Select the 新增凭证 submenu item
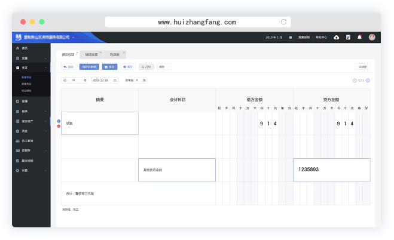This screenshot has height=240, width=394. click(26, 78)
